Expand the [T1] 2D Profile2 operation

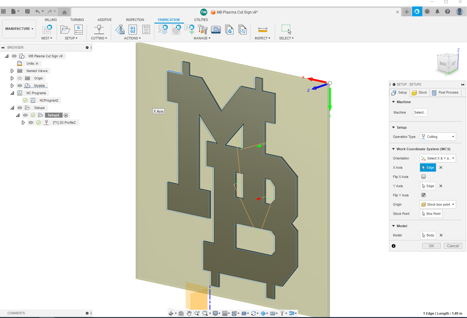click(23, 123)
